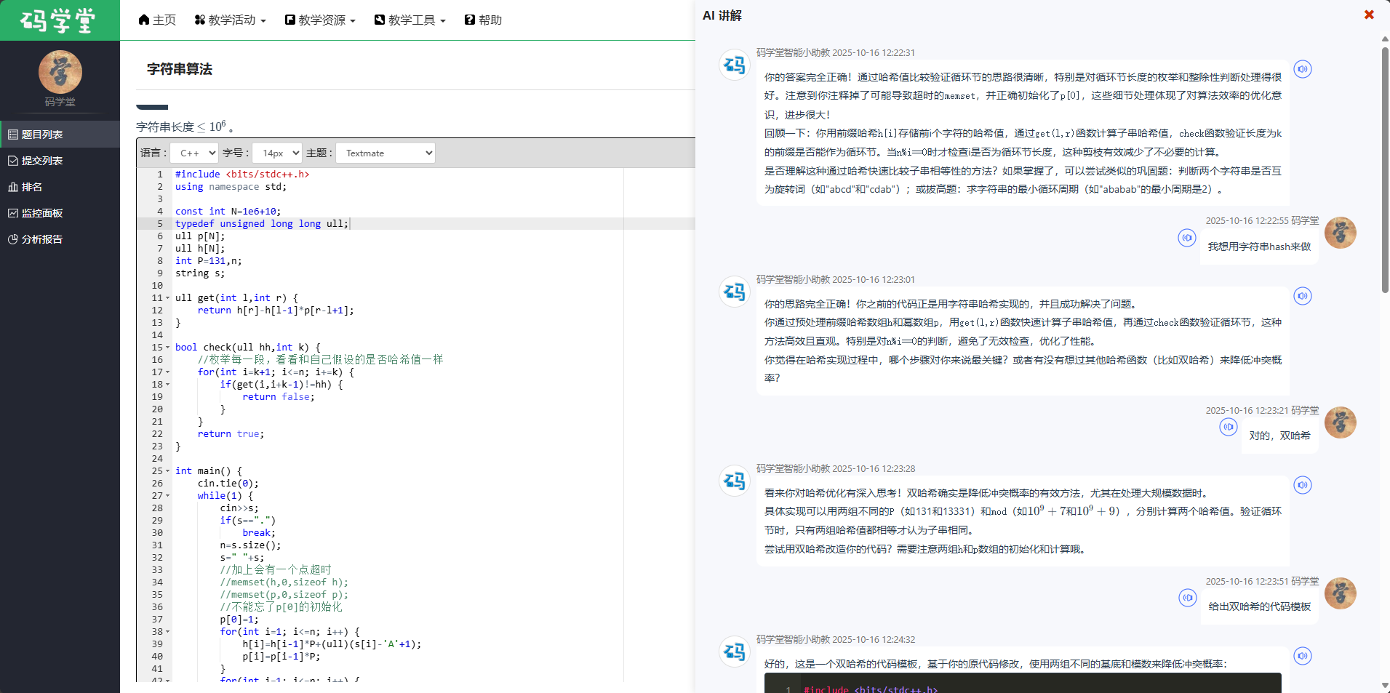Open 分析报告 from the sidebar
Screen dimensions: 1390x693
coord(42,239)
